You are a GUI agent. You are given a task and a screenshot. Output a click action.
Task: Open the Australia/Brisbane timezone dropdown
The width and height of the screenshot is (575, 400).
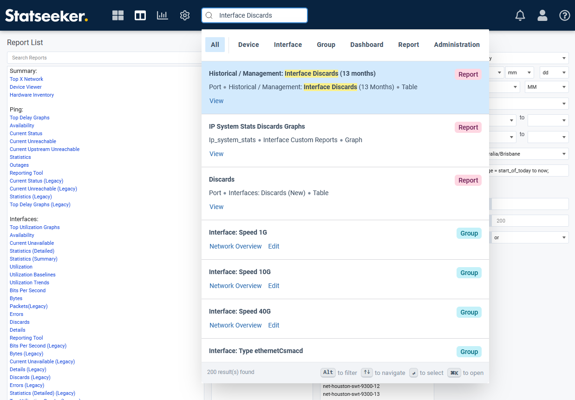(x=529, y=153)
